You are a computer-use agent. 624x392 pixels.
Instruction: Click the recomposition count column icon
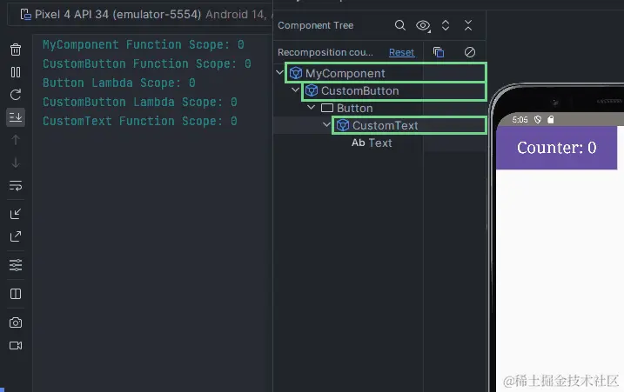tap(439, 52)
